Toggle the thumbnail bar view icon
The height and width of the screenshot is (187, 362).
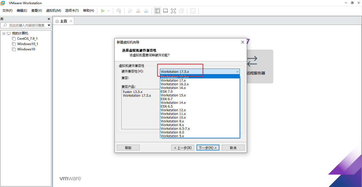(165, 11)
